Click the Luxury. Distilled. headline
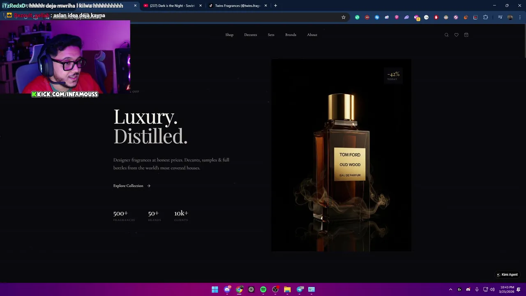 (x=150, y=127)
